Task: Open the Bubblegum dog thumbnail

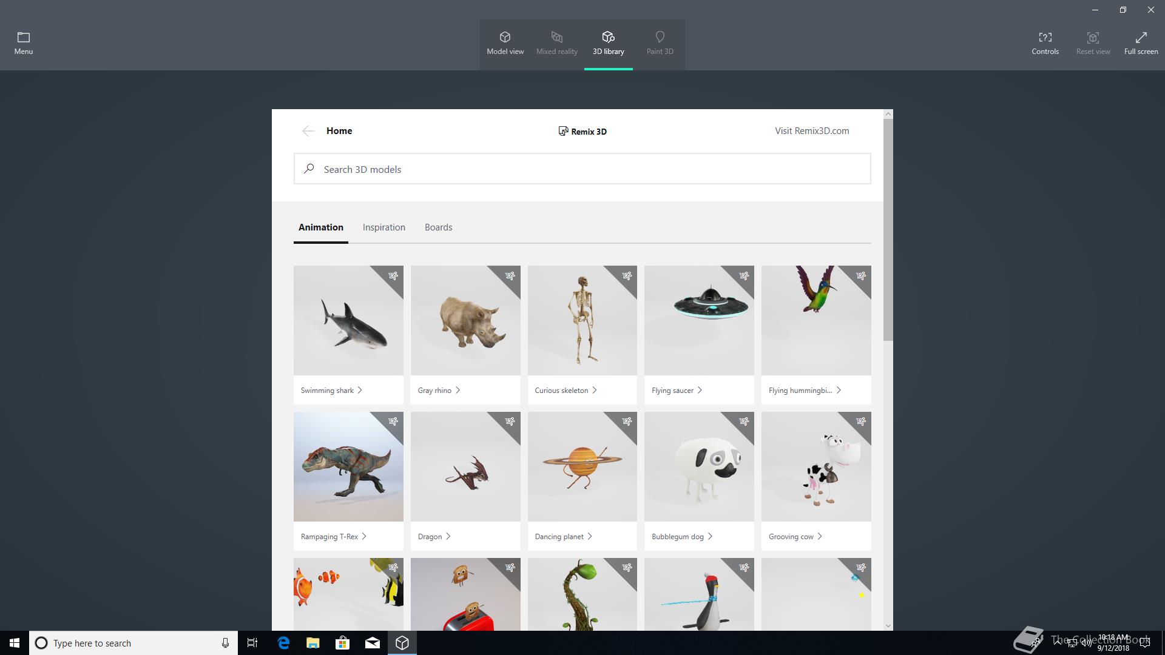Action: pos(699,466)
